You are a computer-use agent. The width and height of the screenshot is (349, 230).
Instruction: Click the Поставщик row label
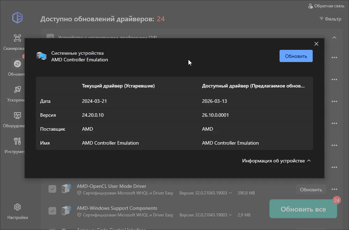[53, 129]
